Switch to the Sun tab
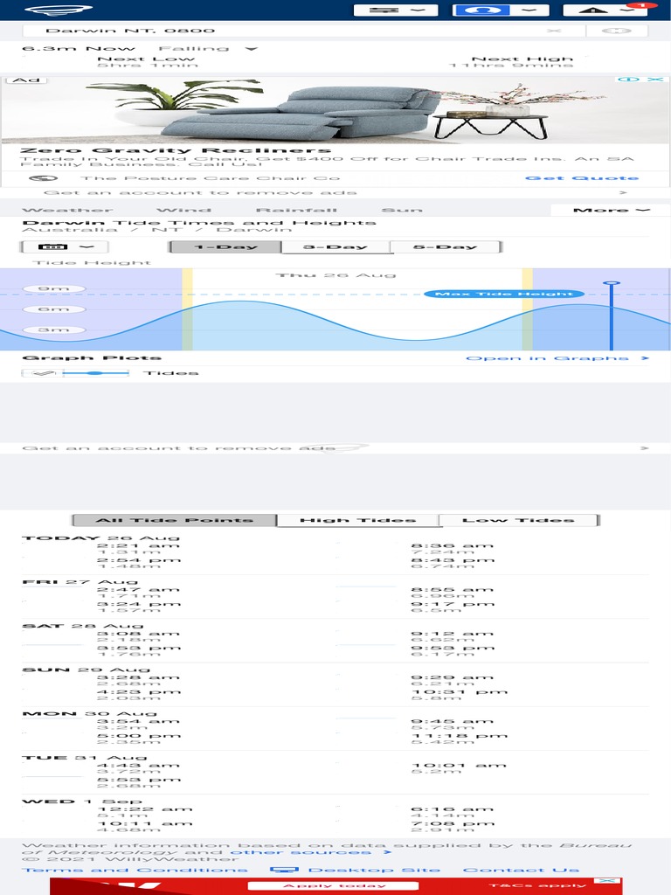 (402, 210)
